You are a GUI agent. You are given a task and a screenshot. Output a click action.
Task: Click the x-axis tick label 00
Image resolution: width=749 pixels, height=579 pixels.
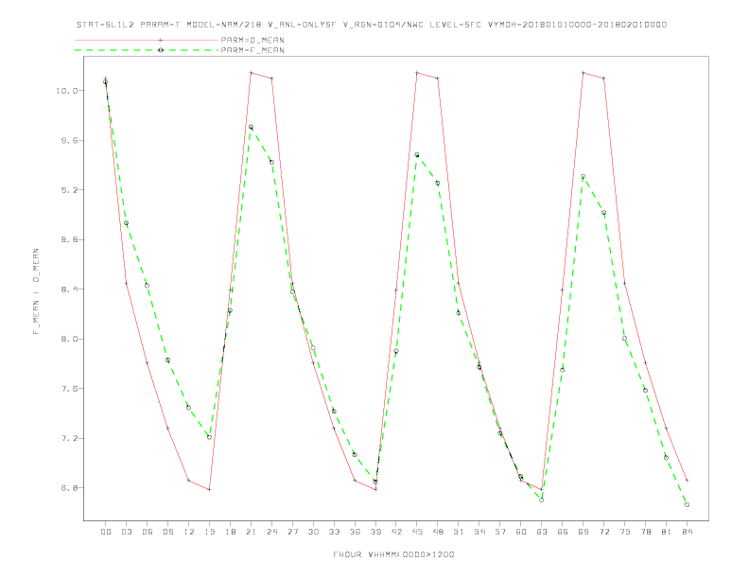106,532
